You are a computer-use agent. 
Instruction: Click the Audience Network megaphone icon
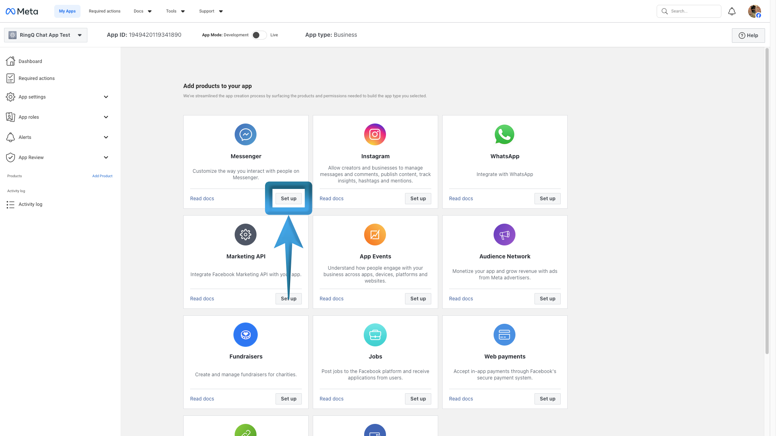tap(504, 235)
